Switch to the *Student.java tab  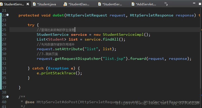(x=45, y=4)
